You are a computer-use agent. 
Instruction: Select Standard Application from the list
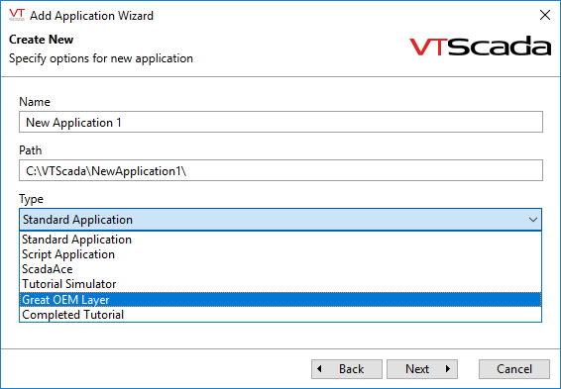pos(280,240)
